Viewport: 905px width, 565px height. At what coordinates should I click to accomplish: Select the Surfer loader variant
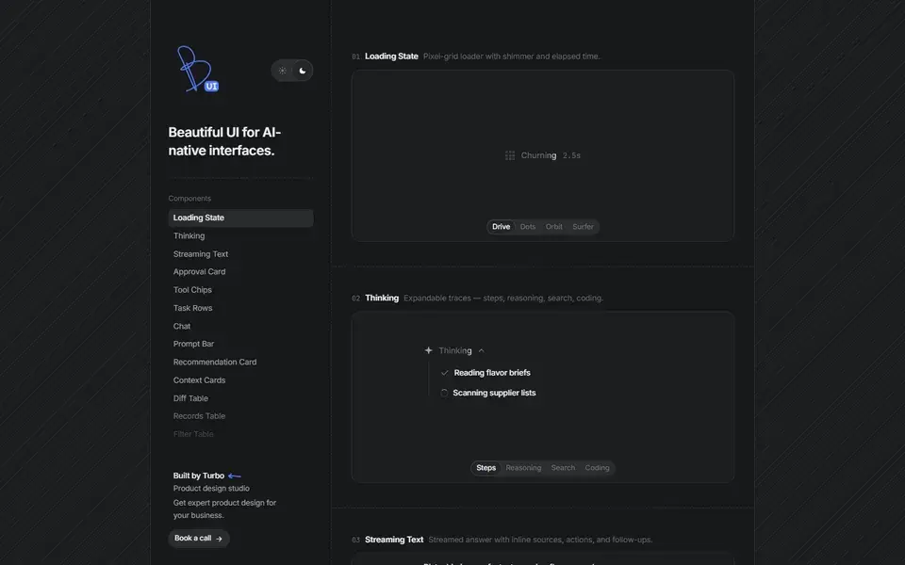tap(583, 227)
